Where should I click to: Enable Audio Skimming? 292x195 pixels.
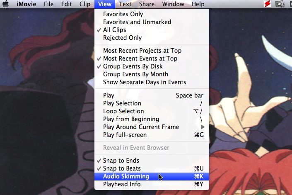[x=152, y=176]
